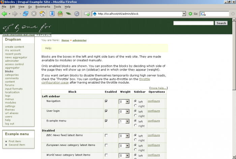Screen dimensions: 236x159
Task: Open the Help menu in the menu bar
Action: (x=67, y=7)
